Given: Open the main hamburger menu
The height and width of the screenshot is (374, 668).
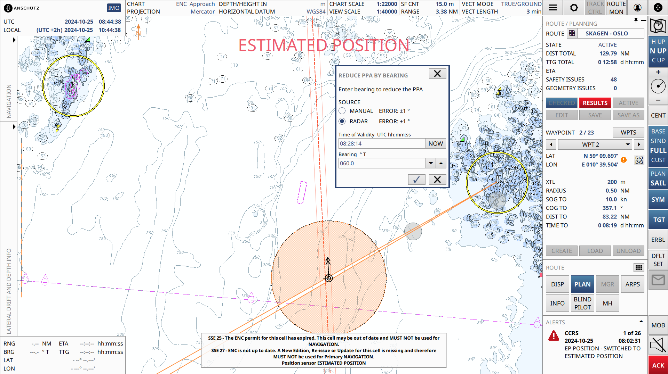Looking at the screenshot, I should (x=553, y=7).
